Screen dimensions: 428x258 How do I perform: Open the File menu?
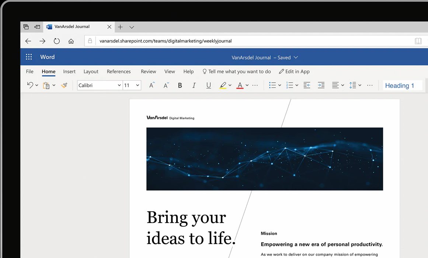(29, 71)
